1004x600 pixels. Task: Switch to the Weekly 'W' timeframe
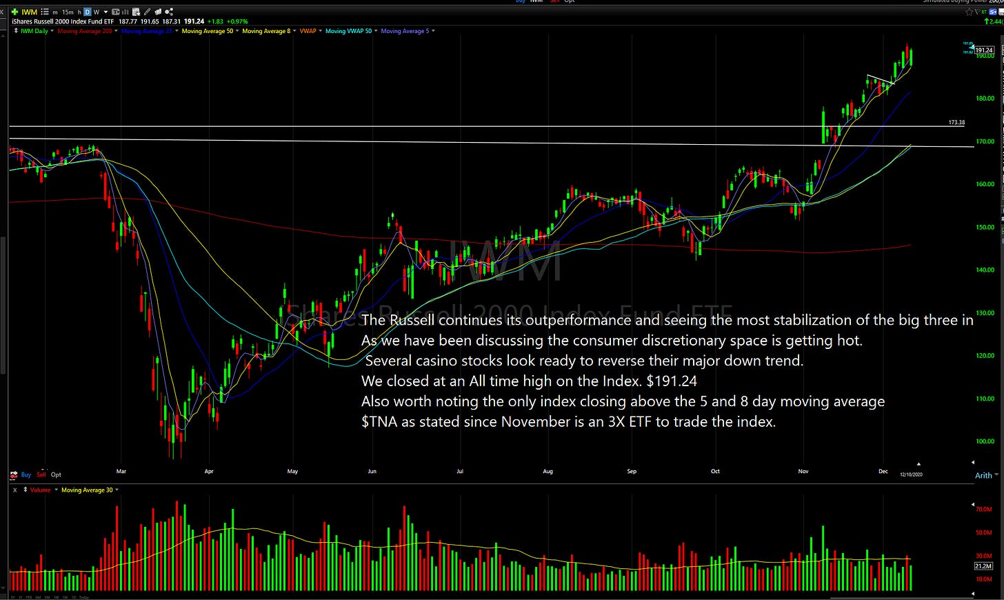[x=97, y=12]
